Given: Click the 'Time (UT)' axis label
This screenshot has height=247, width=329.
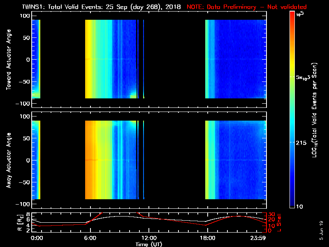Looking at the screenshot, I should tap(148, 244).
